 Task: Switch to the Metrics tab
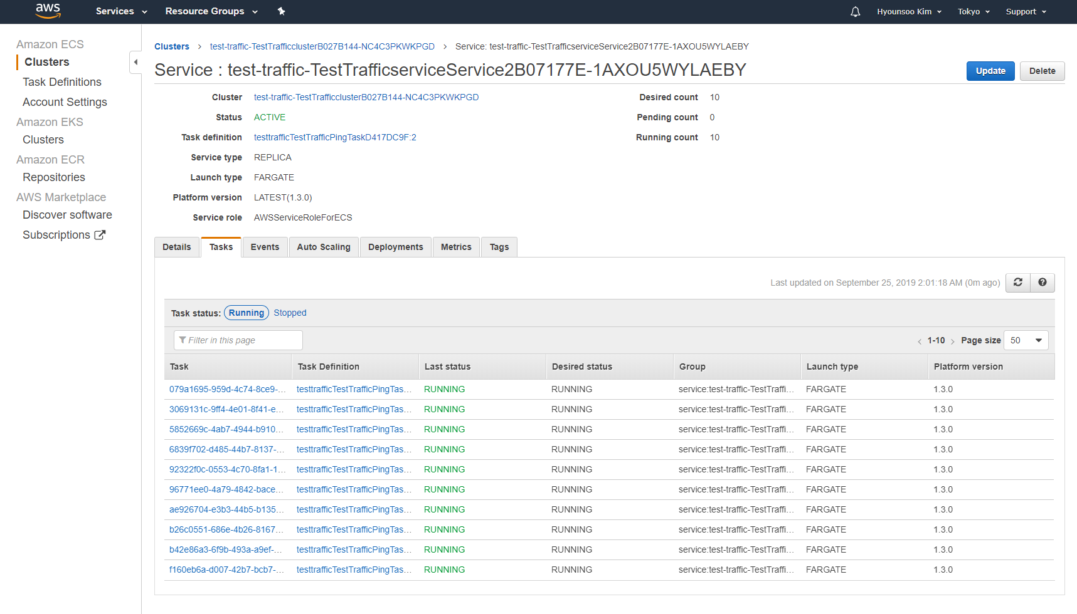pos(456,247)
